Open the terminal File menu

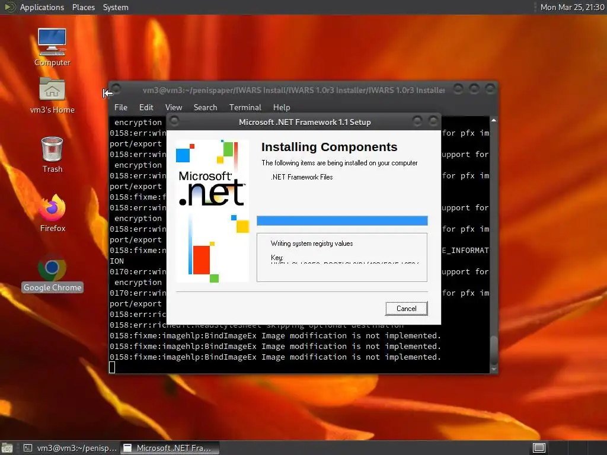coord(121,107)
